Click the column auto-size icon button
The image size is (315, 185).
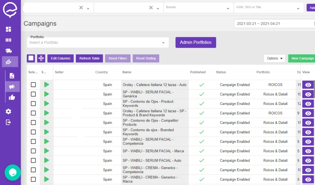coord(41,58)
